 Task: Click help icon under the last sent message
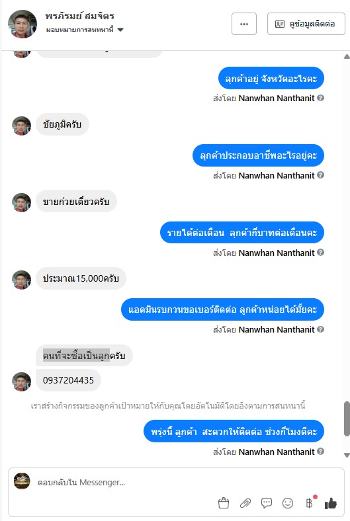[320, 452]
